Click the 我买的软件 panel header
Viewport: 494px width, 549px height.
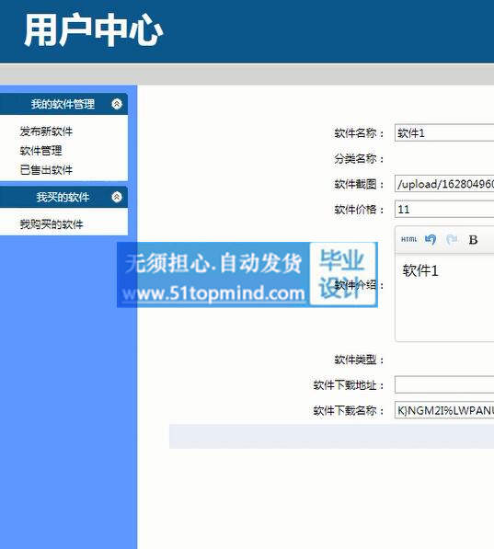(63, 197)
